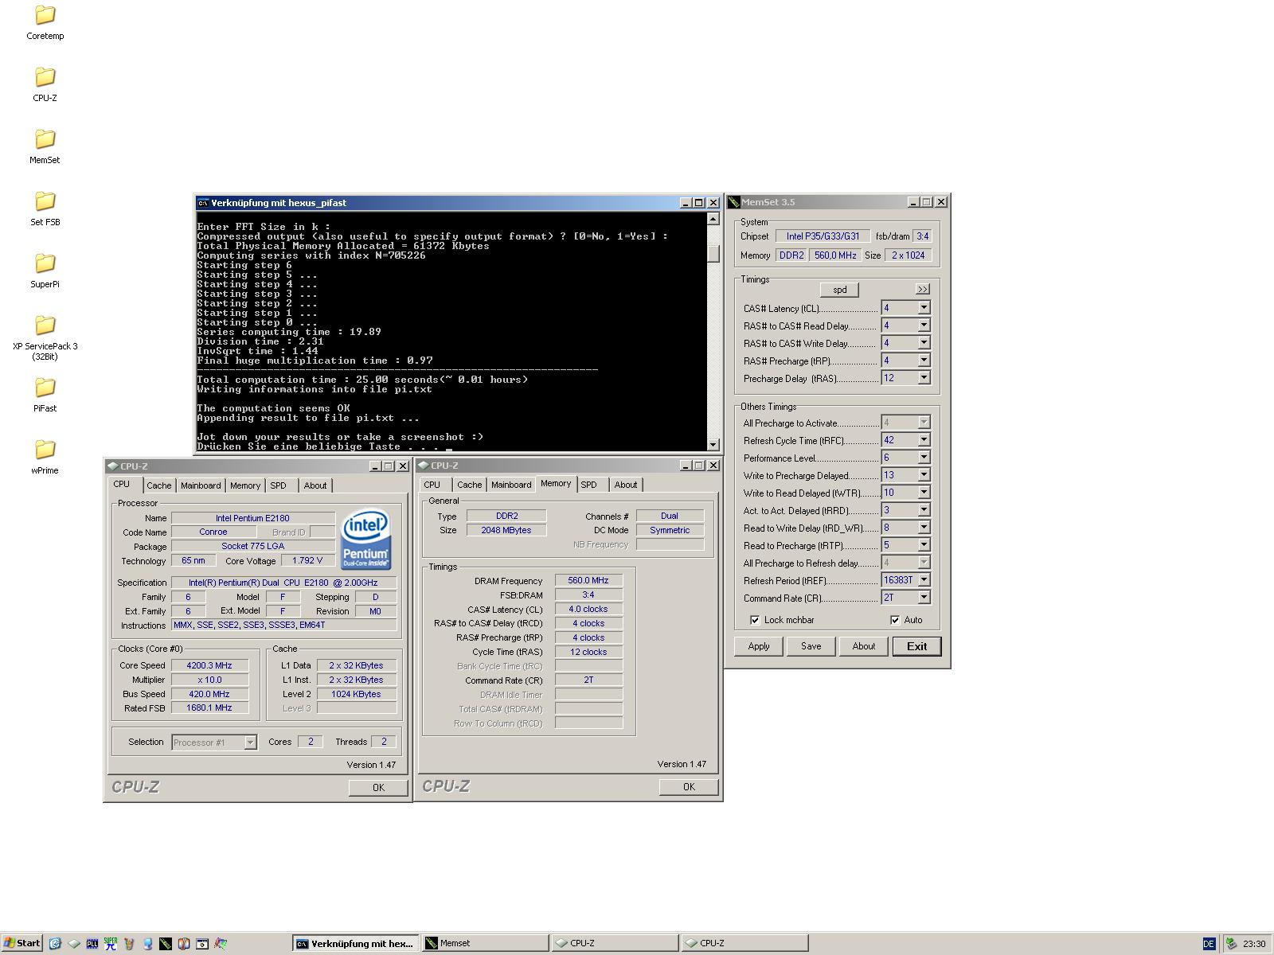Open the Coretemp desktop folder
The height and width of the screenshot is (955, 1274).
coord(45,22)
